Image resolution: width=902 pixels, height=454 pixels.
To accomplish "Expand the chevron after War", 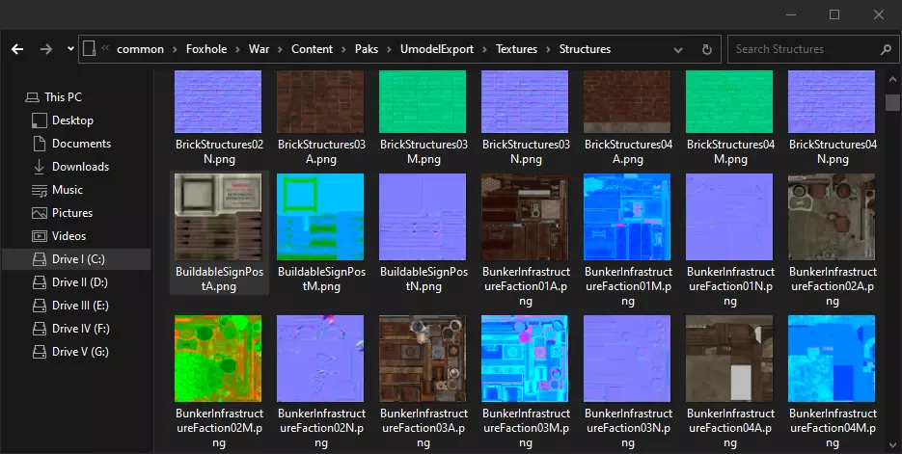I will click(280, 49).
